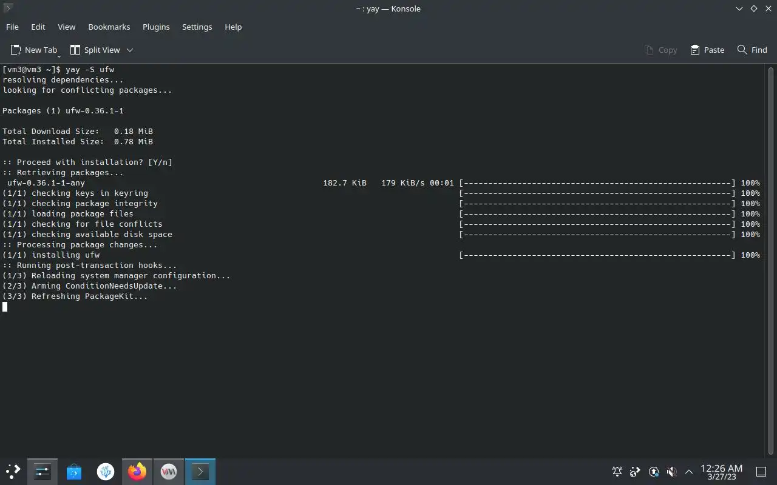Click the Show Desktop button
Image resolution: width=777 pixels, height=485 pixels.
[761, 471]
